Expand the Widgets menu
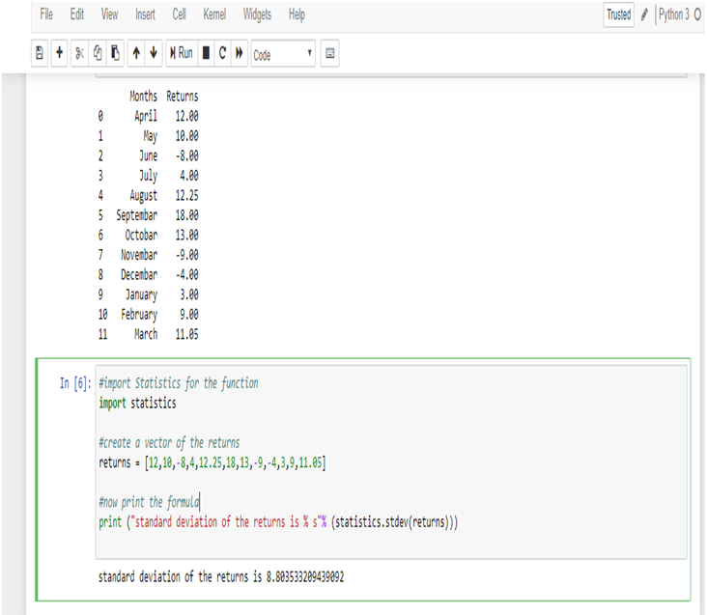The image size is (707, 615). click(x=257, y=14)
